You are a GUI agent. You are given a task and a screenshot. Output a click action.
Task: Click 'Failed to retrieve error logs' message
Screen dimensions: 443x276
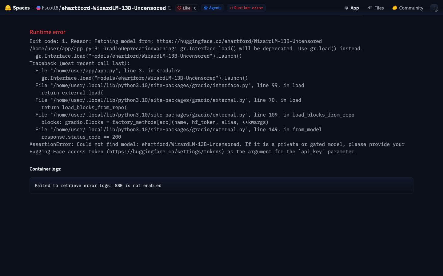pos(98,186)
